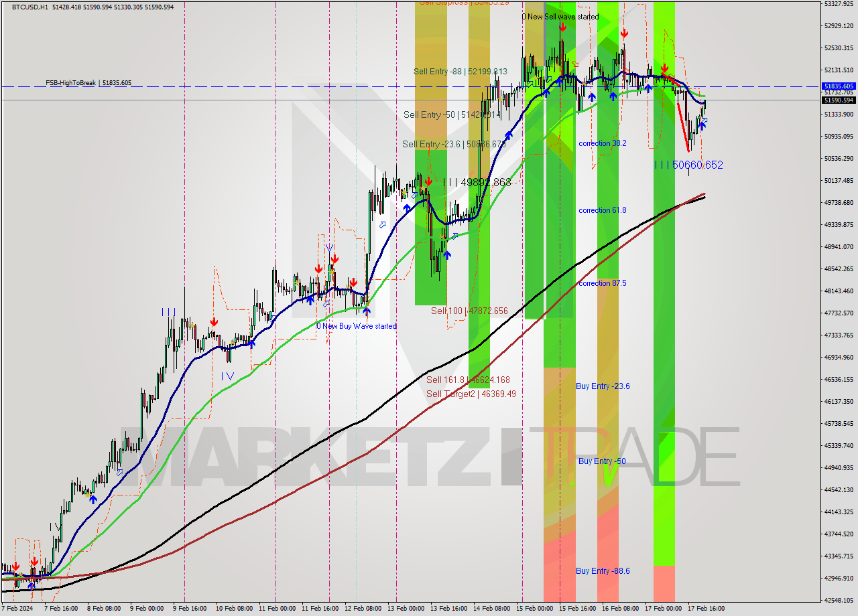
Task: Click the 'Buy Entry -88.6' label
Action: (x=603, y=570)
